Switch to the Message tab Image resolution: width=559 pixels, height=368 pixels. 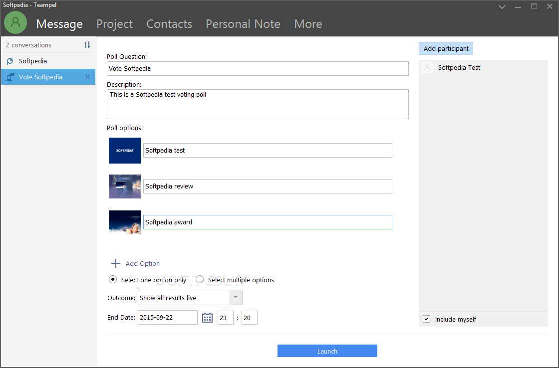click(59, 24)
